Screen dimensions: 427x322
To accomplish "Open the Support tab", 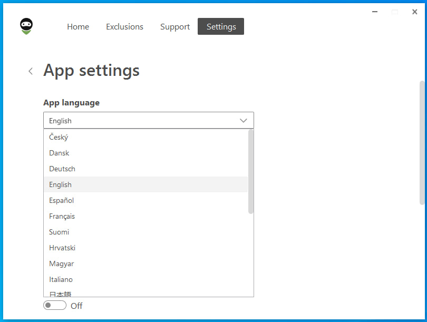I will point(175,26).
